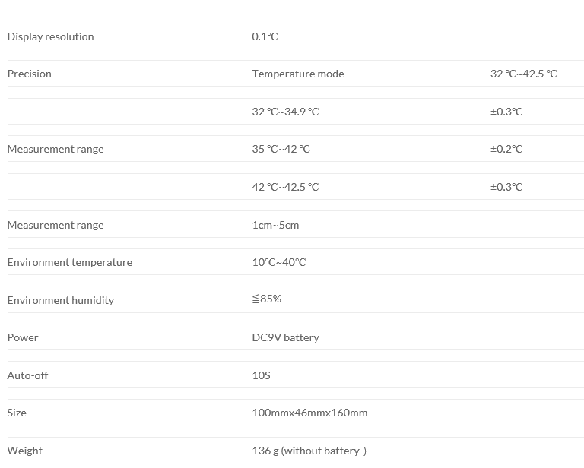
Task: Select the 100mmx46mmx160mm size value
Action: coord(309,413)
